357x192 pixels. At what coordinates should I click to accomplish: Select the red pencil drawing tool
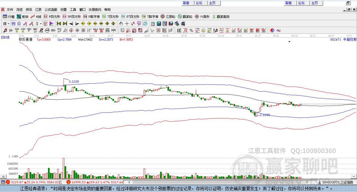click(5, 30)
